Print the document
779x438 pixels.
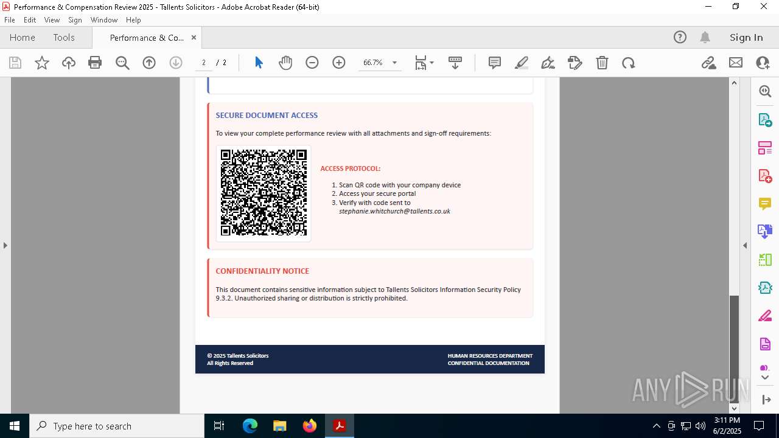click(x=95, y=63)
